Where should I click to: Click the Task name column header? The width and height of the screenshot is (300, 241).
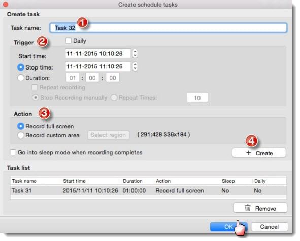point(24,181)
